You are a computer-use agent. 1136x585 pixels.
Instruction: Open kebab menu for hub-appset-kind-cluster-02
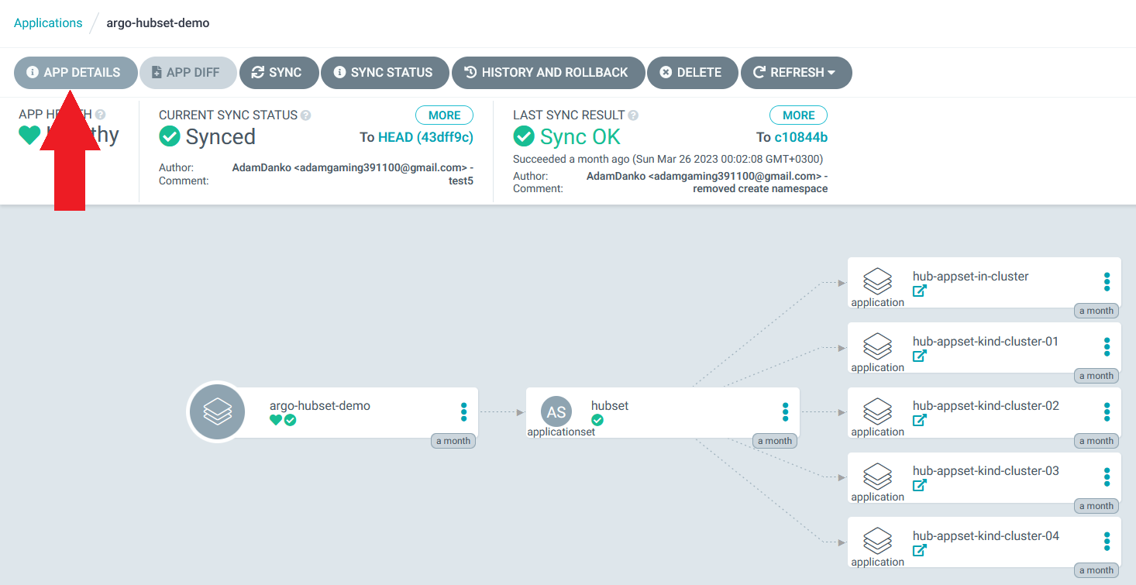point(1107,412)
